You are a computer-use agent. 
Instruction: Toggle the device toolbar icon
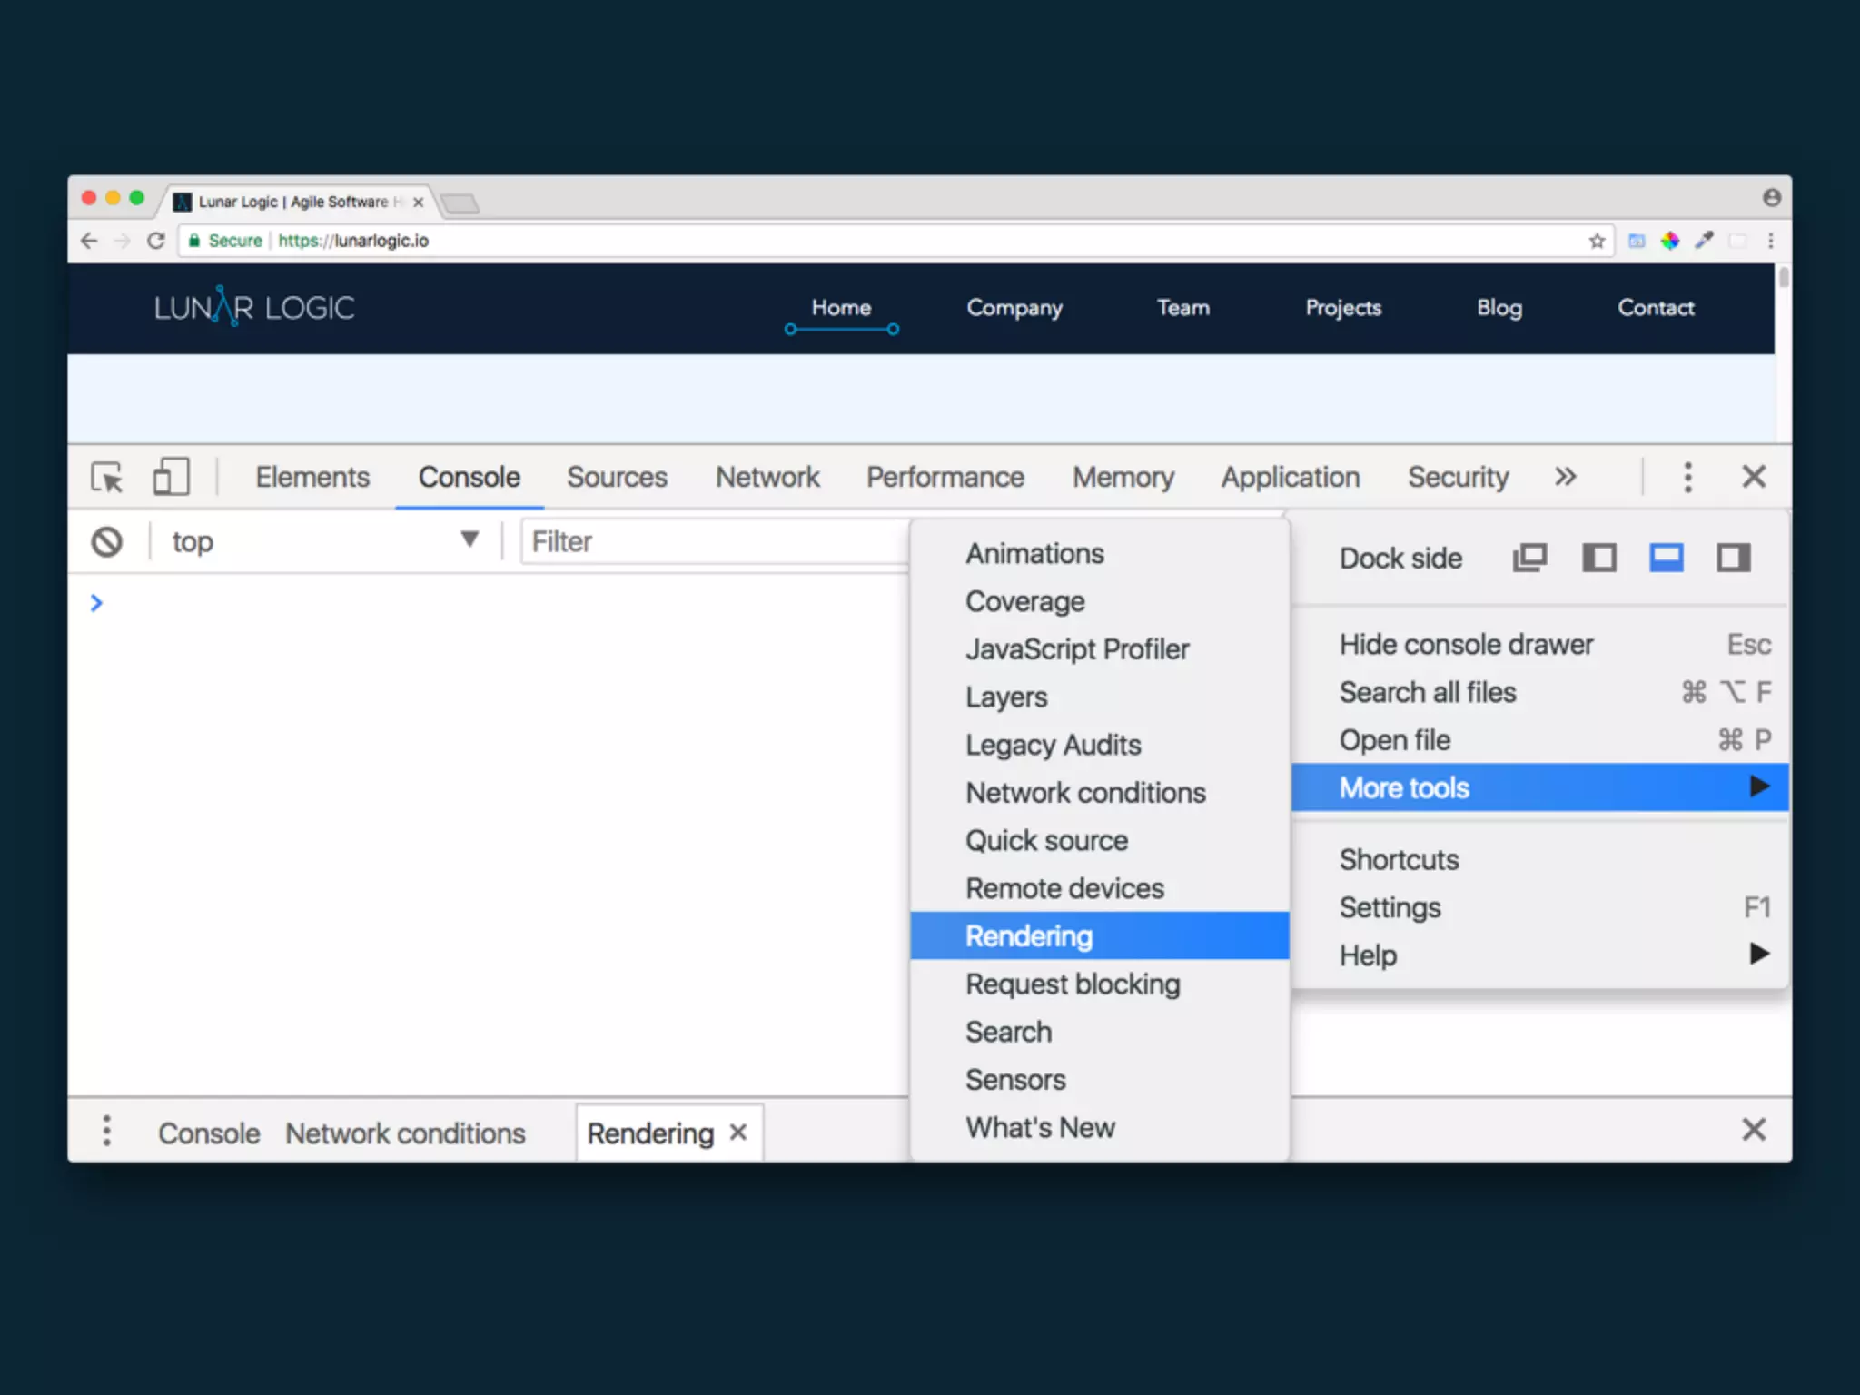pyautogui.click(x=171, y=477)
